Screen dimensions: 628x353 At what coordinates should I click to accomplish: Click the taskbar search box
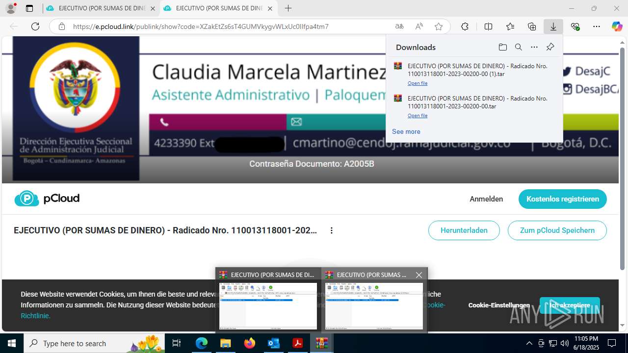[95, 343]
